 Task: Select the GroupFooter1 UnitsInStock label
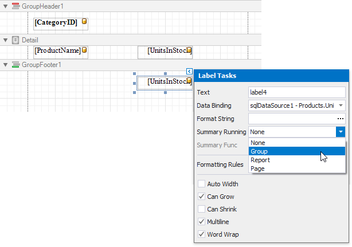point(165,82)
